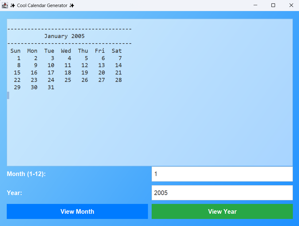Click the app icon in title bar

tap(5, 5)
